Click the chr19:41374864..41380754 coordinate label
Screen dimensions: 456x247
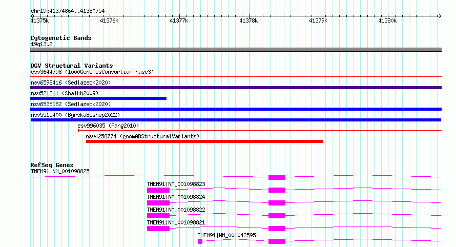click(68, 11)
